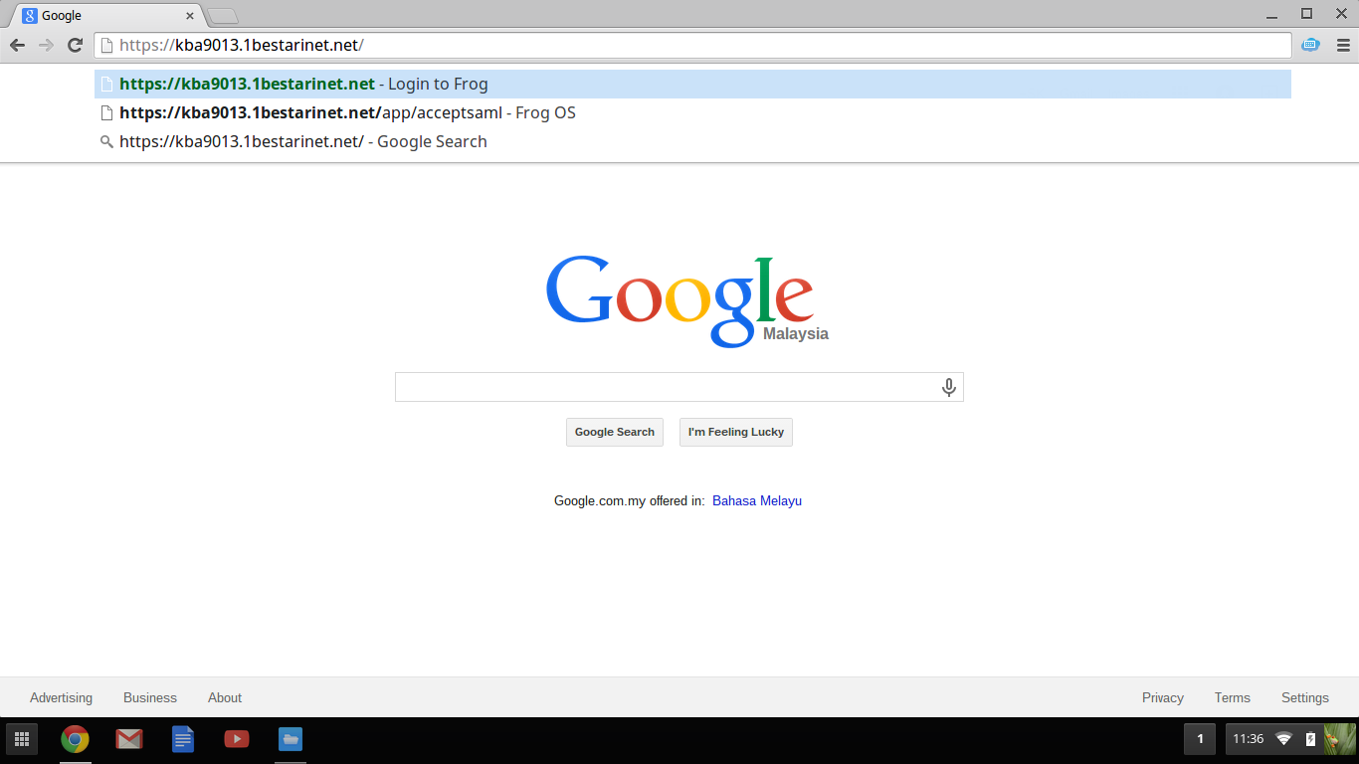The image size is (1359, 764).
Task: Click the battery status icon
Action: pos(1310,739)
